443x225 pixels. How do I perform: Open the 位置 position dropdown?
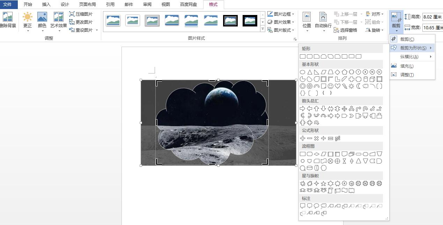tap(307, 22)
